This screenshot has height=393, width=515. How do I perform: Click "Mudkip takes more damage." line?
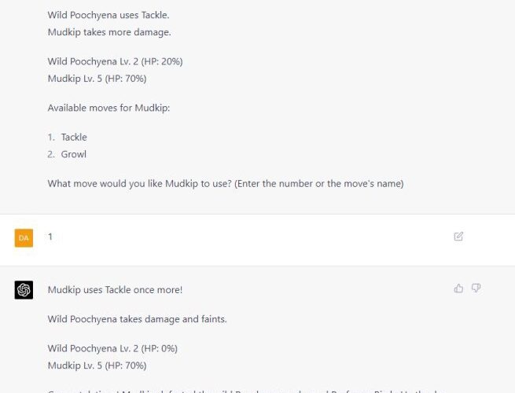(x=109, y=32)
